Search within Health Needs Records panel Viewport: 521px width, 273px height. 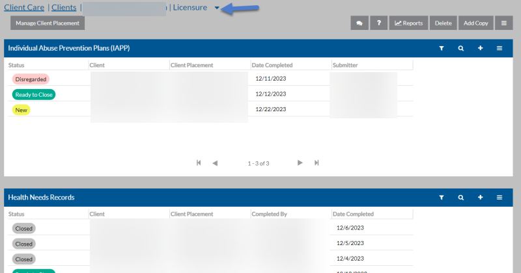tap(461, 198)
